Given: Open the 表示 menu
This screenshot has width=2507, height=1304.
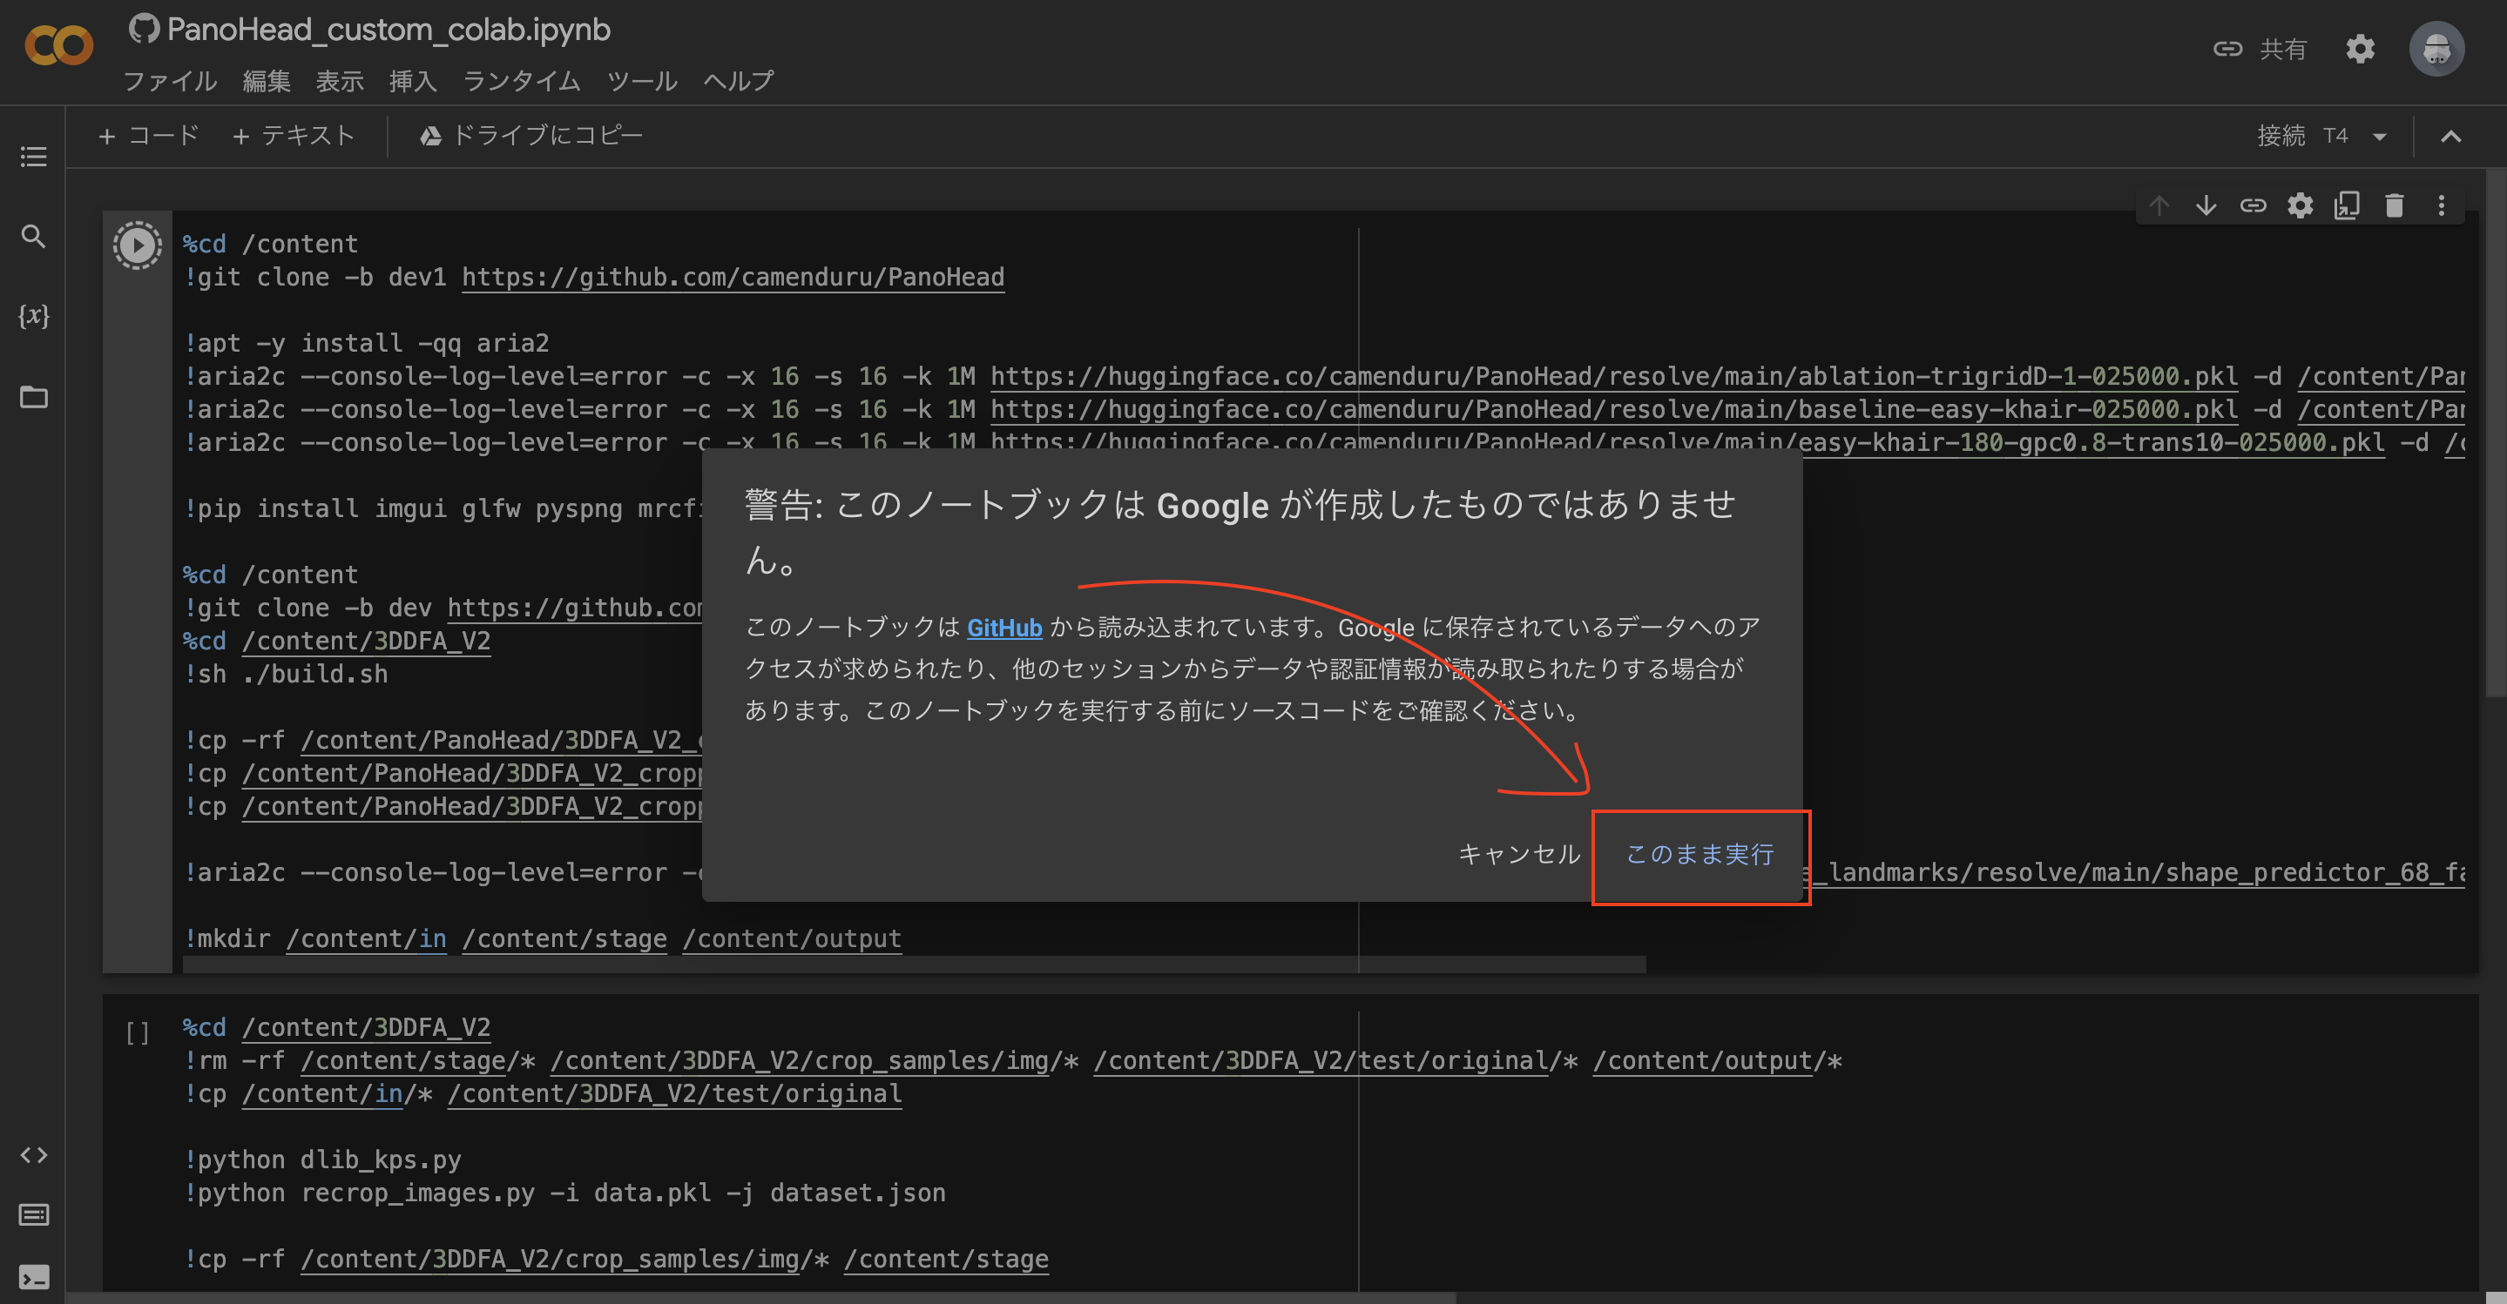Looking at the screenshot, I should [x=340, y=81].
